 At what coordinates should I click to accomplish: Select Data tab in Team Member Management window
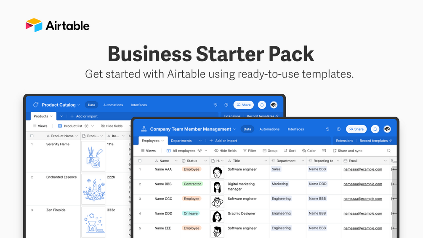[x=247, y=129]
